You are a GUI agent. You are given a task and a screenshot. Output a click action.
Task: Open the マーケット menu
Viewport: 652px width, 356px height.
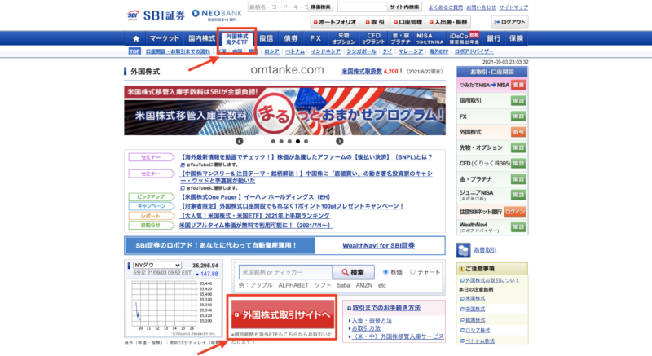[165, 38]
